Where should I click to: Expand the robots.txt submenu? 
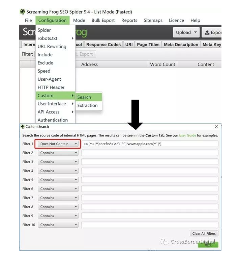(56, 39)
